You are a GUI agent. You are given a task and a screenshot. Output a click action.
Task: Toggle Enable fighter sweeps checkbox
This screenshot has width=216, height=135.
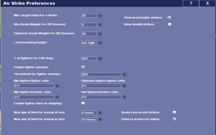click(x=83, y=67)
